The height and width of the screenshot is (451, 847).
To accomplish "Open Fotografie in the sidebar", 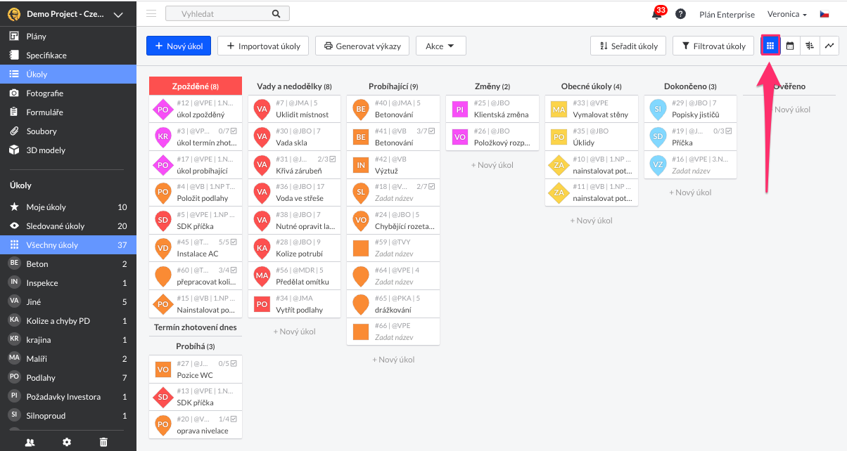I will click(x=45, y=93).
